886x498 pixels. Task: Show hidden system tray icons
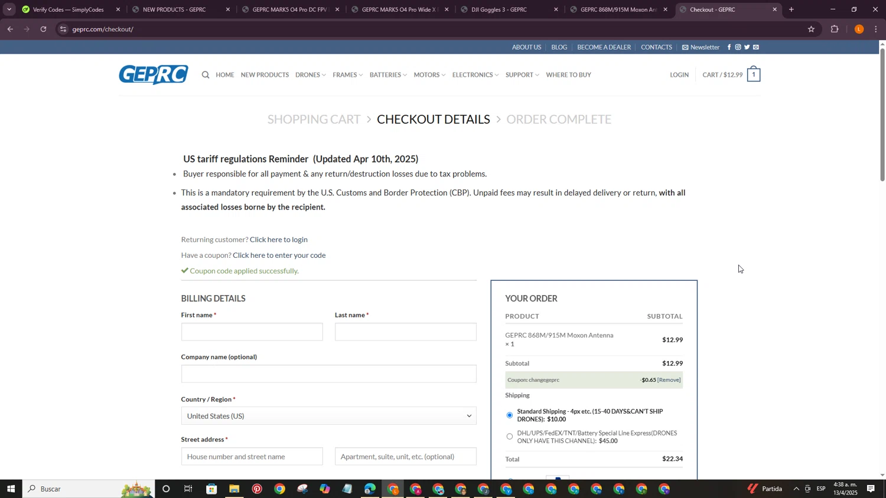click(x=796, y=489)
